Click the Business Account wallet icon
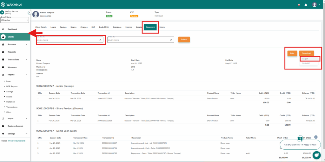The width and height of the screenshot is (325, 162). (x=3, y=126)
